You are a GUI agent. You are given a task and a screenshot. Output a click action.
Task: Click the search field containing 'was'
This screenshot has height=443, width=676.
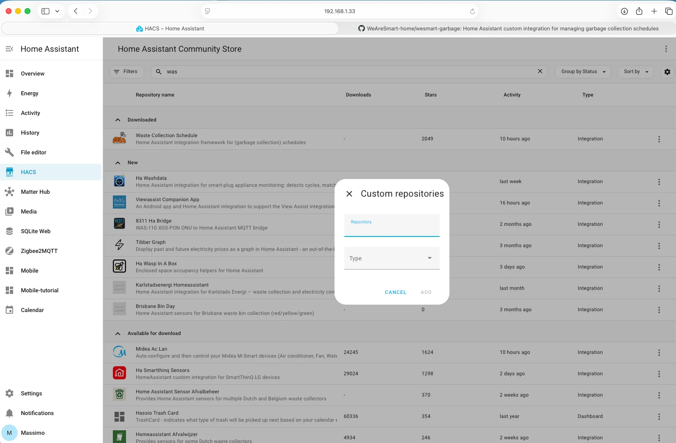pos(349,71)
